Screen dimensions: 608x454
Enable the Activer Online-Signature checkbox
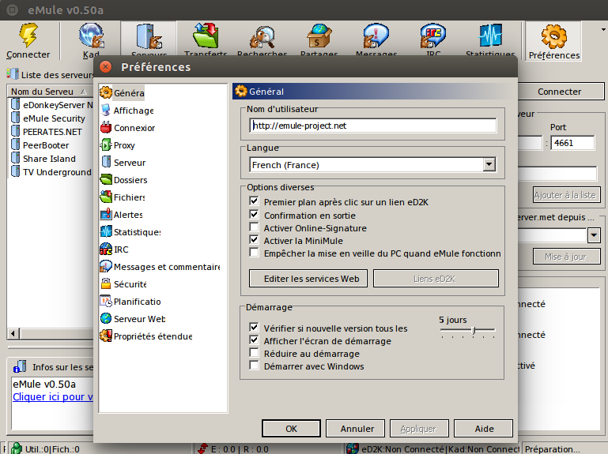coord(254,227)
